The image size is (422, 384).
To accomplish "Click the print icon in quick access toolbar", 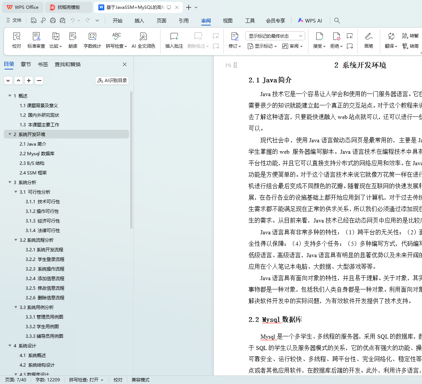I will (53, 21).
